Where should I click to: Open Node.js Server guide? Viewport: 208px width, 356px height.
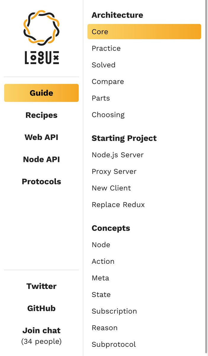point(117,155)
